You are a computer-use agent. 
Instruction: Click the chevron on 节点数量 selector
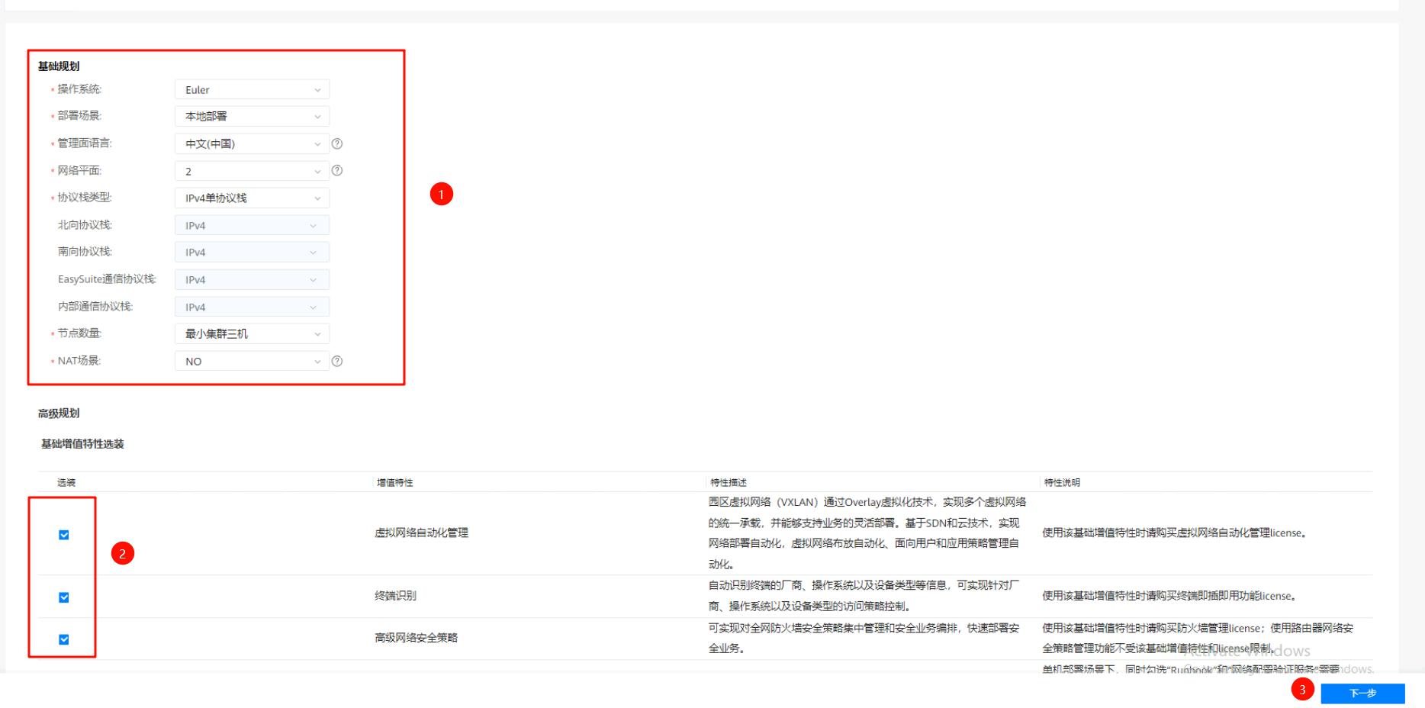click(317, 333)
